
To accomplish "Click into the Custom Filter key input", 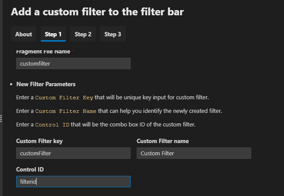I will pyautogui.click(x=73, y=153).
